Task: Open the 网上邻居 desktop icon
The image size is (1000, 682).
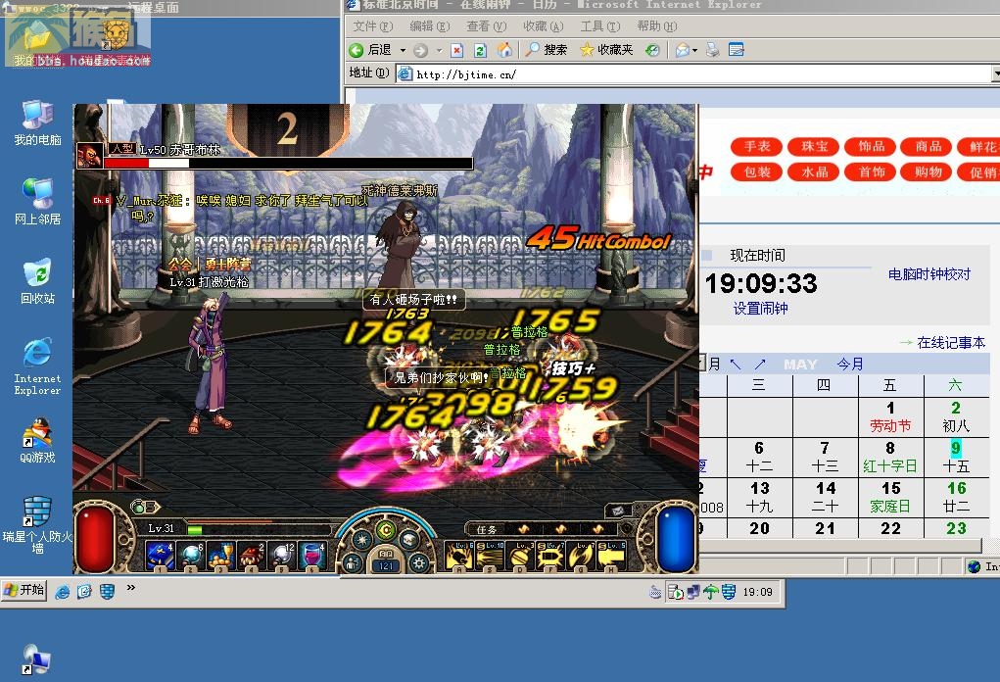Action: pyautogui.click(x=37, y=202)
